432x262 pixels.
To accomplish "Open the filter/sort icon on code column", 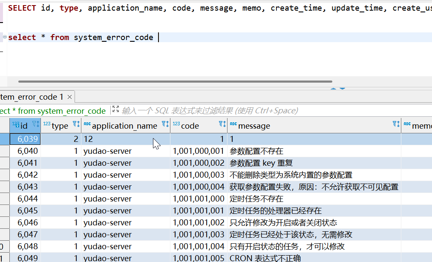I will click(x=222, y=124).
